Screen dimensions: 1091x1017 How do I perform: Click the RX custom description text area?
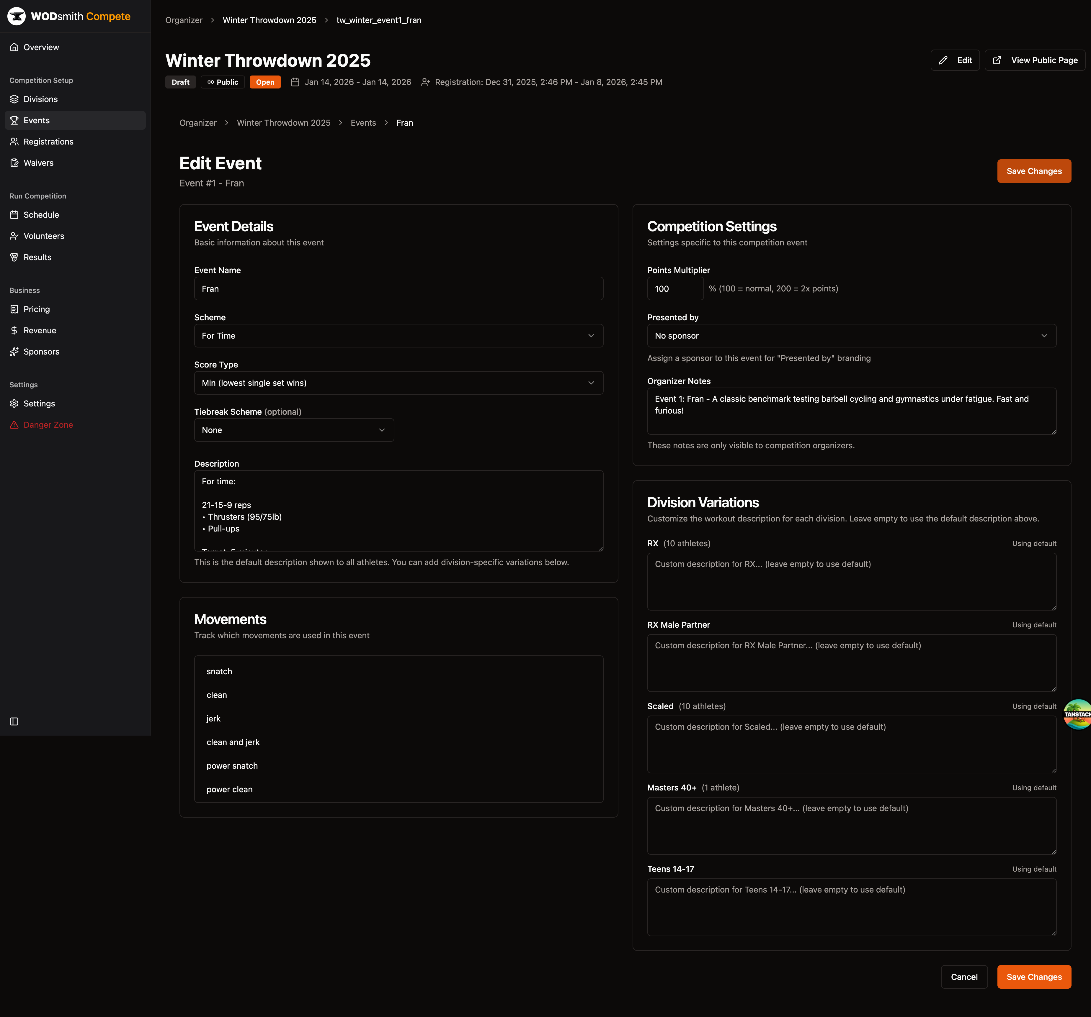coord(852,582)
